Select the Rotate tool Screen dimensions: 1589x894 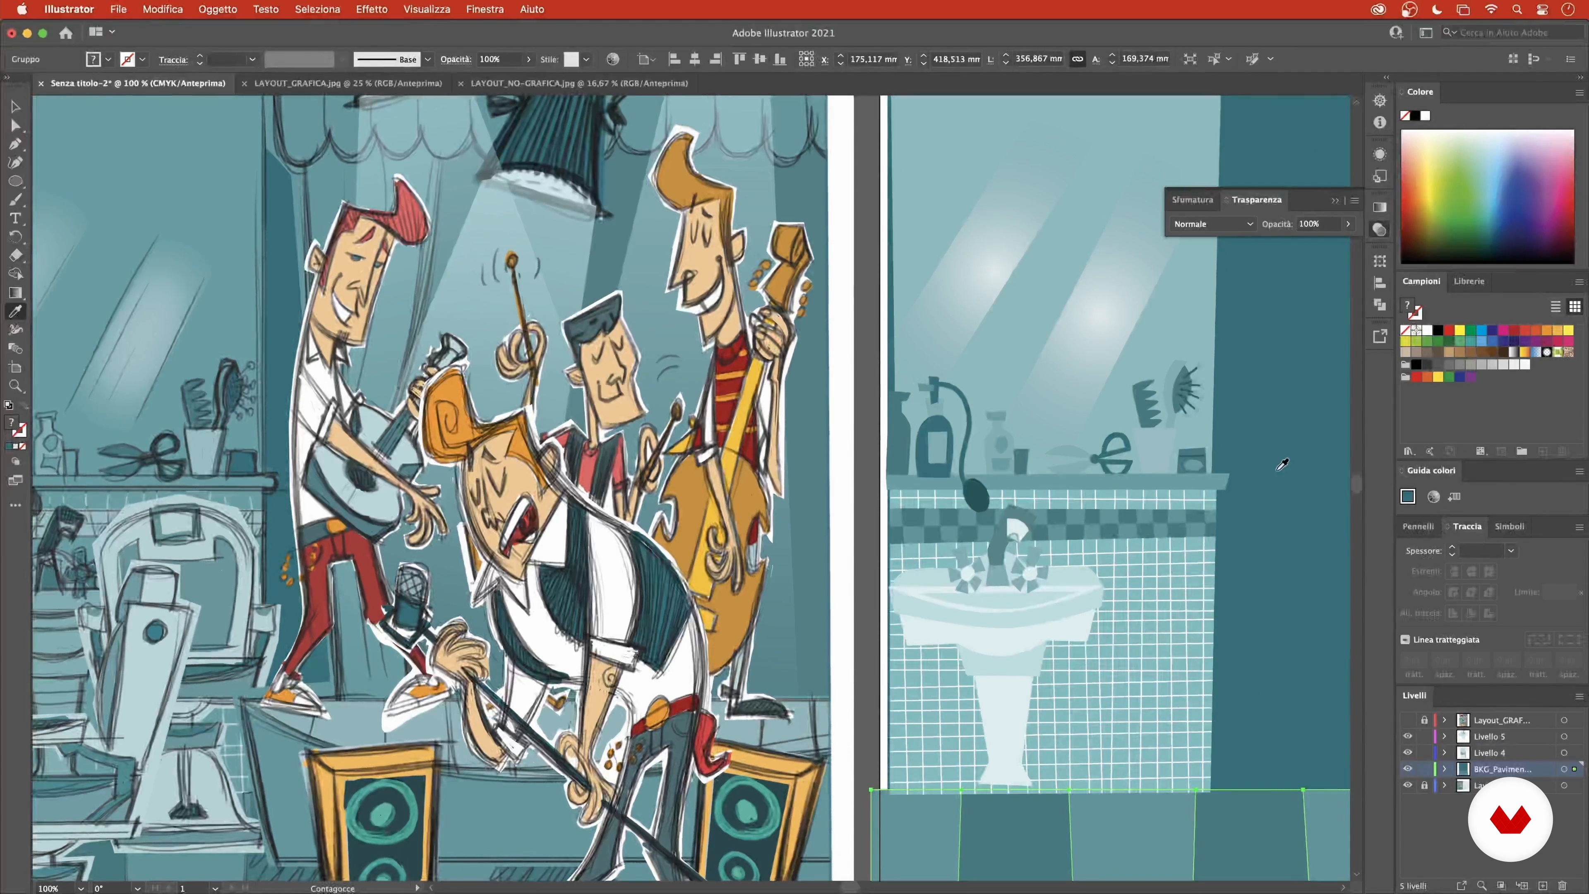[x=15, y=237]
